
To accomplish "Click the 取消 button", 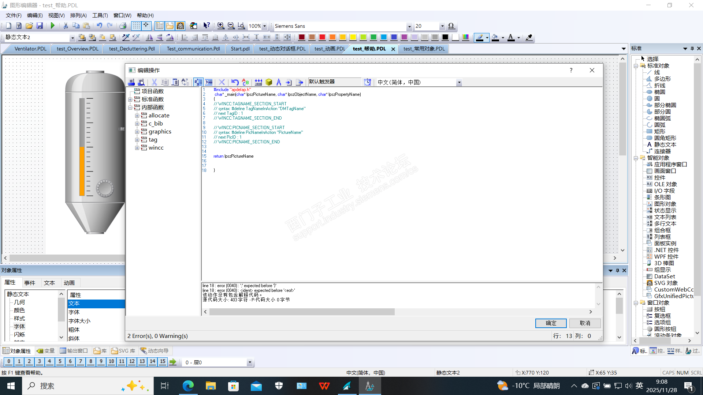I will (585, 323).
